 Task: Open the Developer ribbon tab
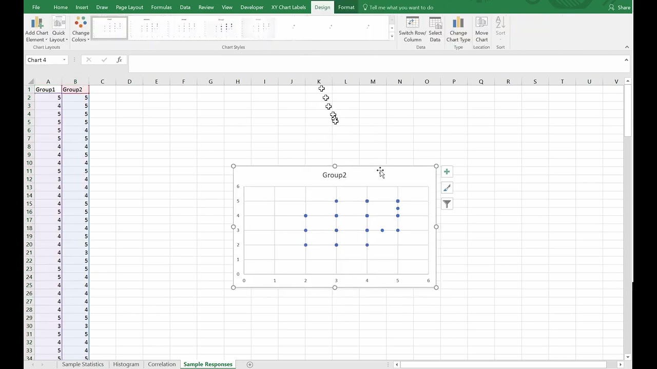252,7
